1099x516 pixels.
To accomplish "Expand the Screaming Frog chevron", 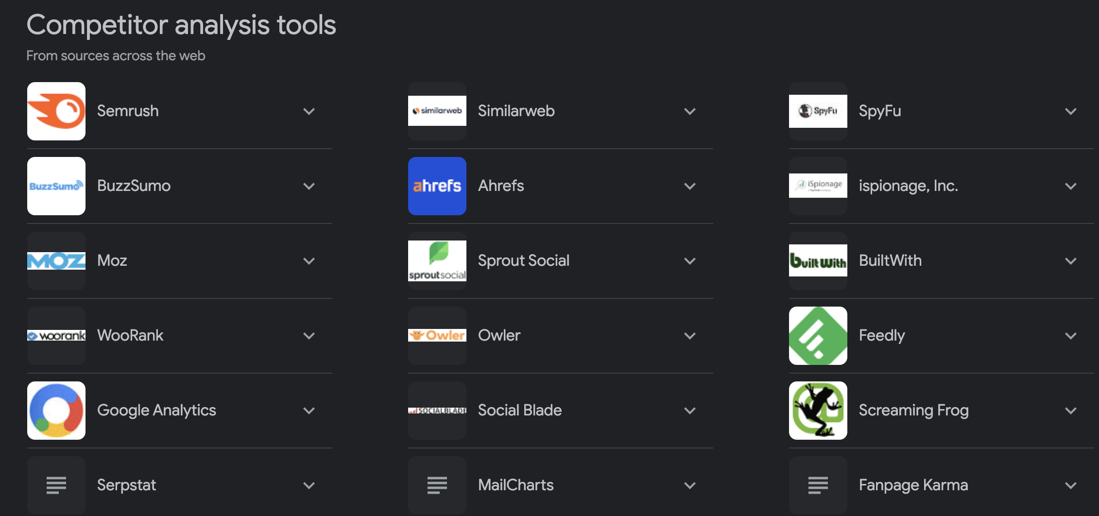I will coord(1071,411).
